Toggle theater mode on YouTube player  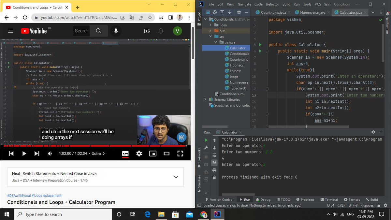click(167, 154)
